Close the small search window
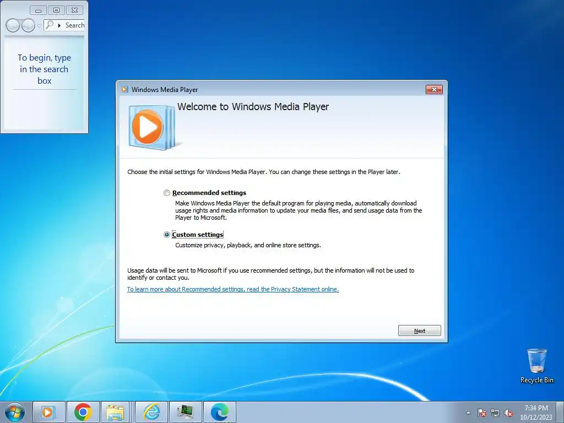Viewport: 564px width, 423px height. (74, 10)
